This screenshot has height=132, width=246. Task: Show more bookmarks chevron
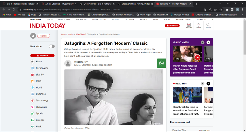click(242, 15)
